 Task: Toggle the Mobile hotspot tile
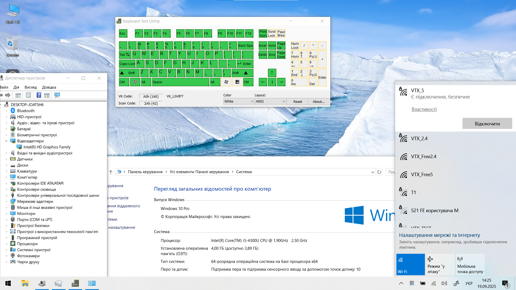point(470,264)
